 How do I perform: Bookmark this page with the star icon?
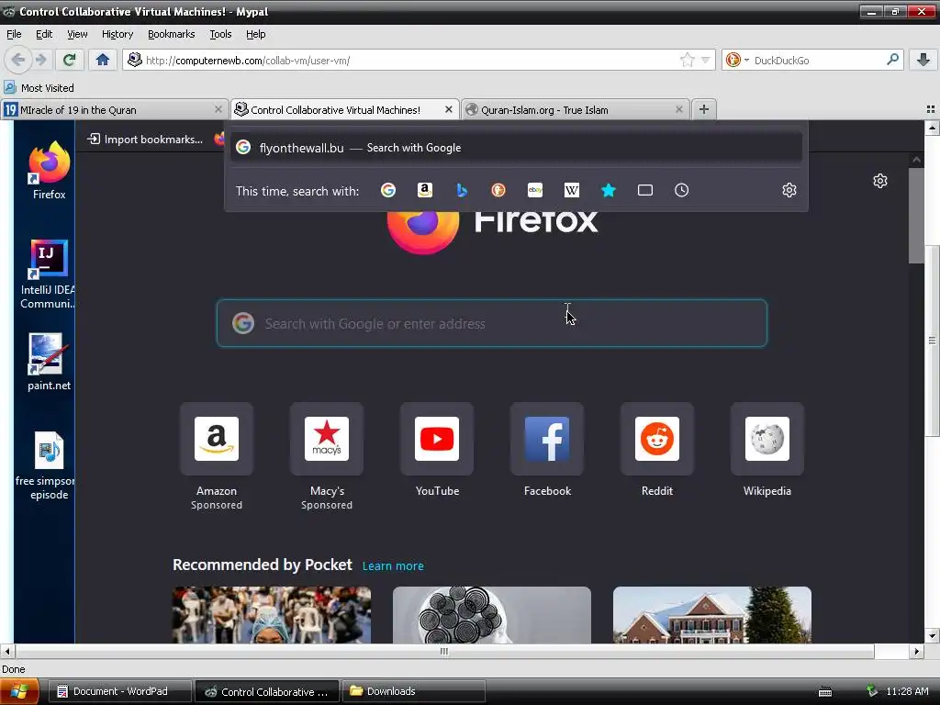click(687, 60)
